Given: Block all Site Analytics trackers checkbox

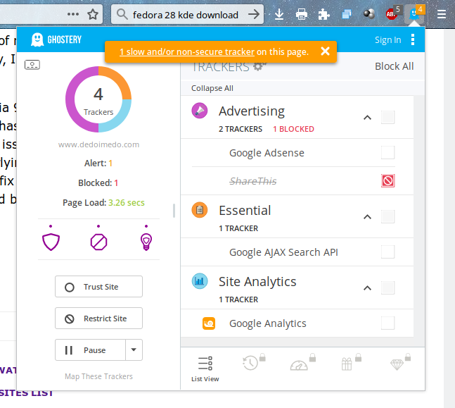Looking at the screenshot, I should pos(387,288).
